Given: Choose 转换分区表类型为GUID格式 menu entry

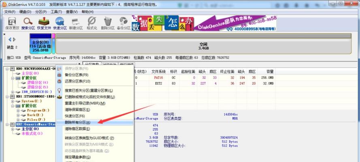Looking at the screenshot, I should (x=95, y=138).
